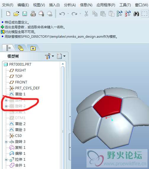Expand the 旋转 2 tree node
Viewport: 149px width, 169px height.
tap(6, 106)
